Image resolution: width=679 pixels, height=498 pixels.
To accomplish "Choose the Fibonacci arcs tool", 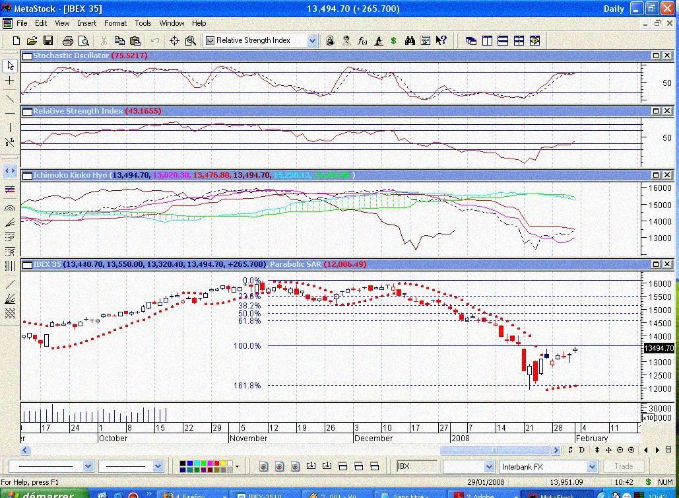I will point(10,208).
